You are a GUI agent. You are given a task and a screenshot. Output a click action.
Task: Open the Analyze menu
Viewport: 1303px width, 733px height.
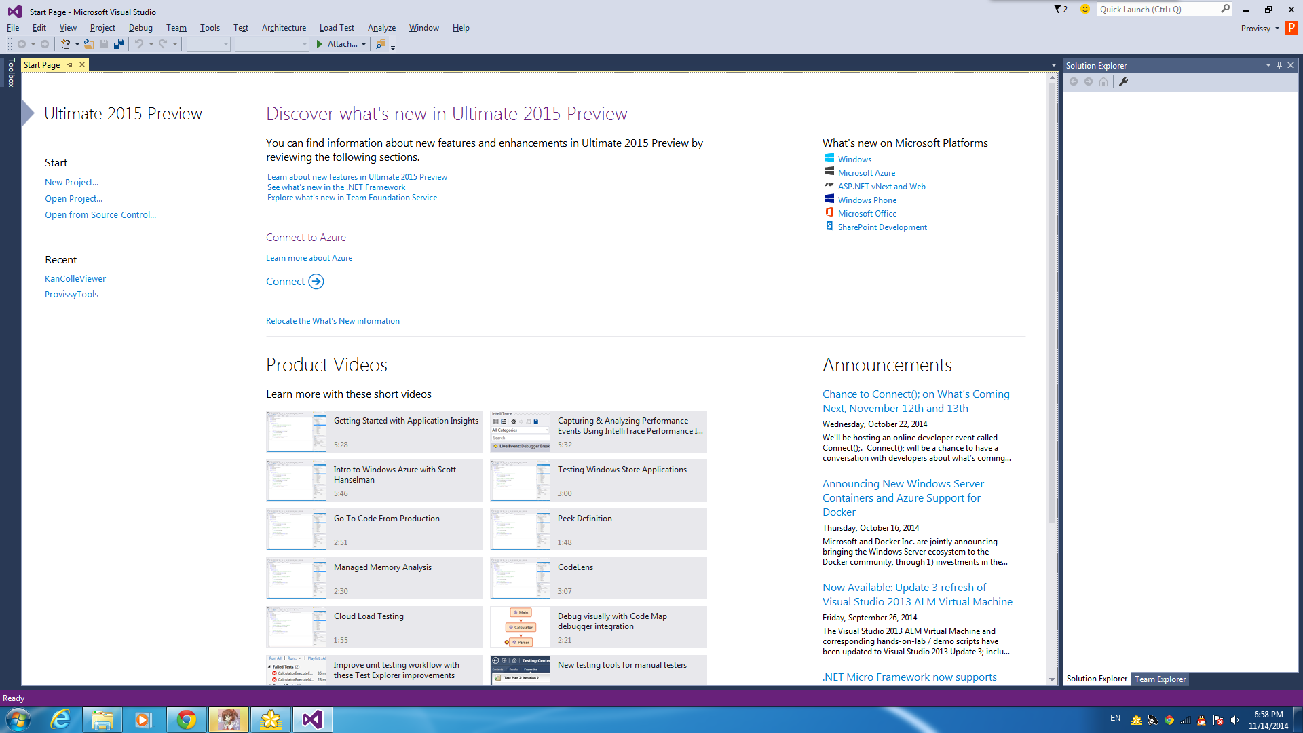(381, 28)
